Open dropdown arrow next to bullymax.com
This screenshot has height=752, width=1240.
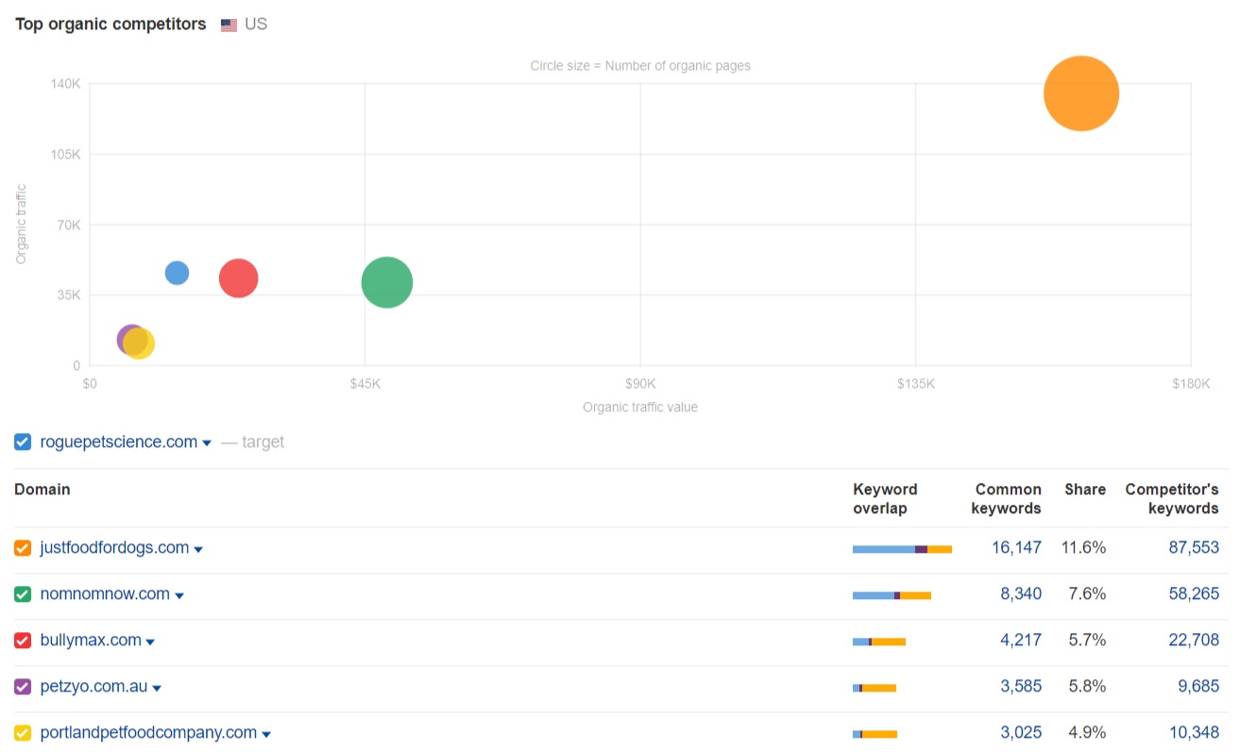[150, 643]
